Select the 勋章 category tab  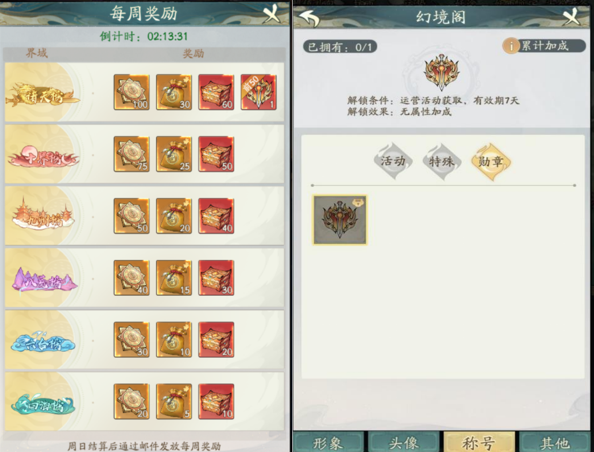pyautogui.click(x=490, y=161)
